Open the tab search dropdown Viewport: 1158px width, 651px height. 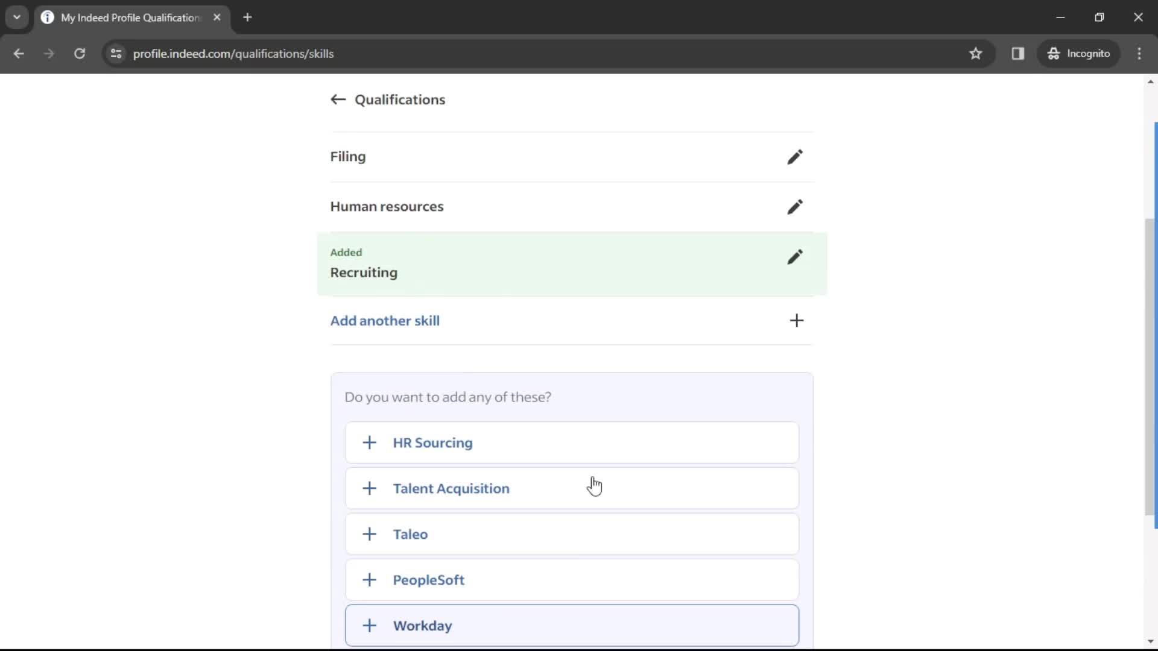17,17
